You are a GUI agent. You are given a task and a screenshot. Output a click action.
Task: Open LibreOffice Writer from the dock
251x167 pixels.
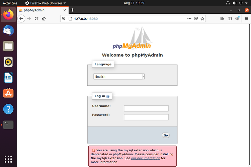[x=8, y=78]
